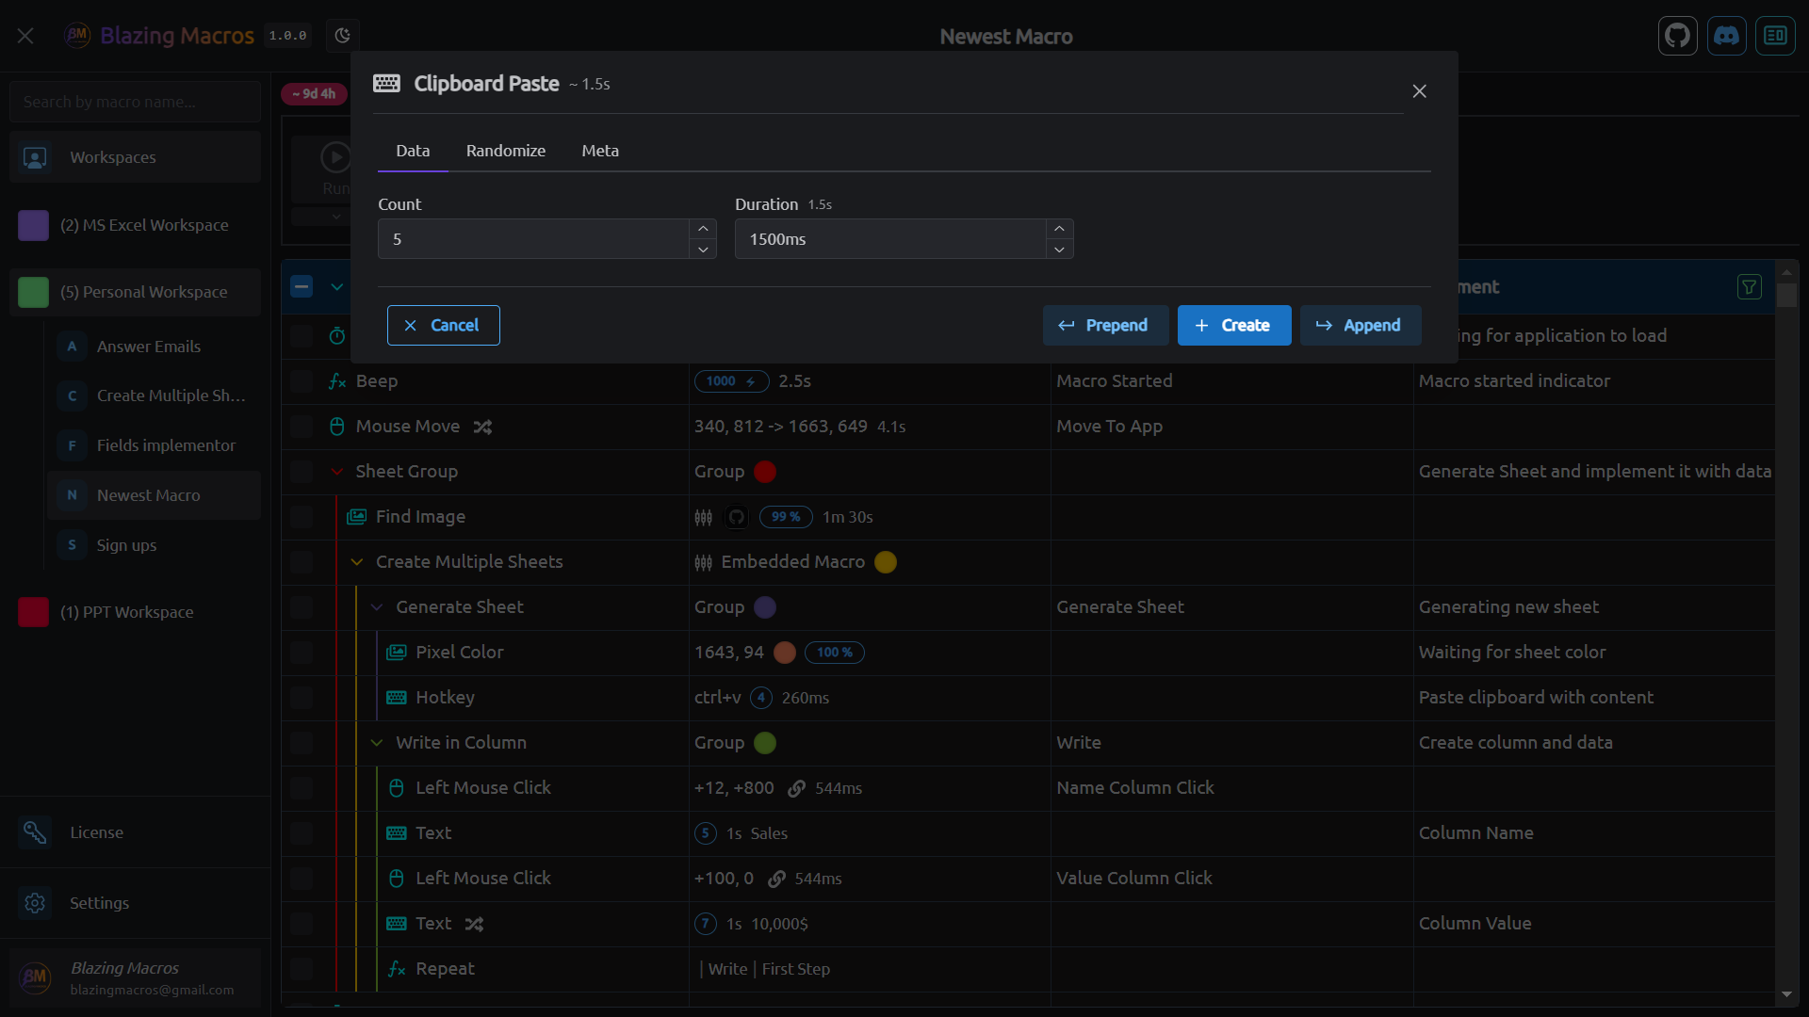Viewport: 1809px width, 1017px height.
Task: Open header chevron dropdown beside select-all
Action: coord(337,287)
